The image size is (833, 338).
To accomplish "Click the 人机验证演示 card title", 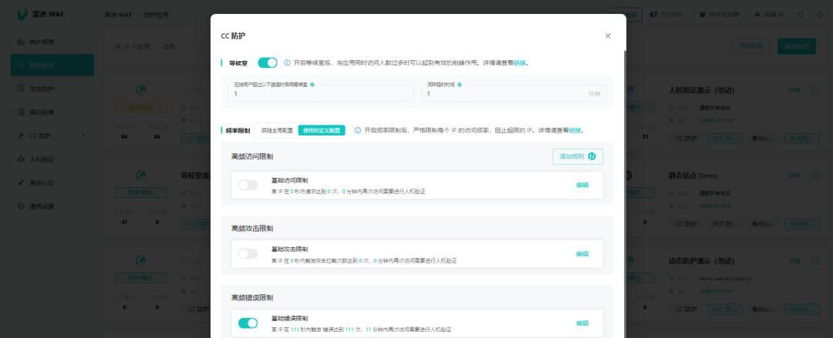I will click(x=701, y=90).
